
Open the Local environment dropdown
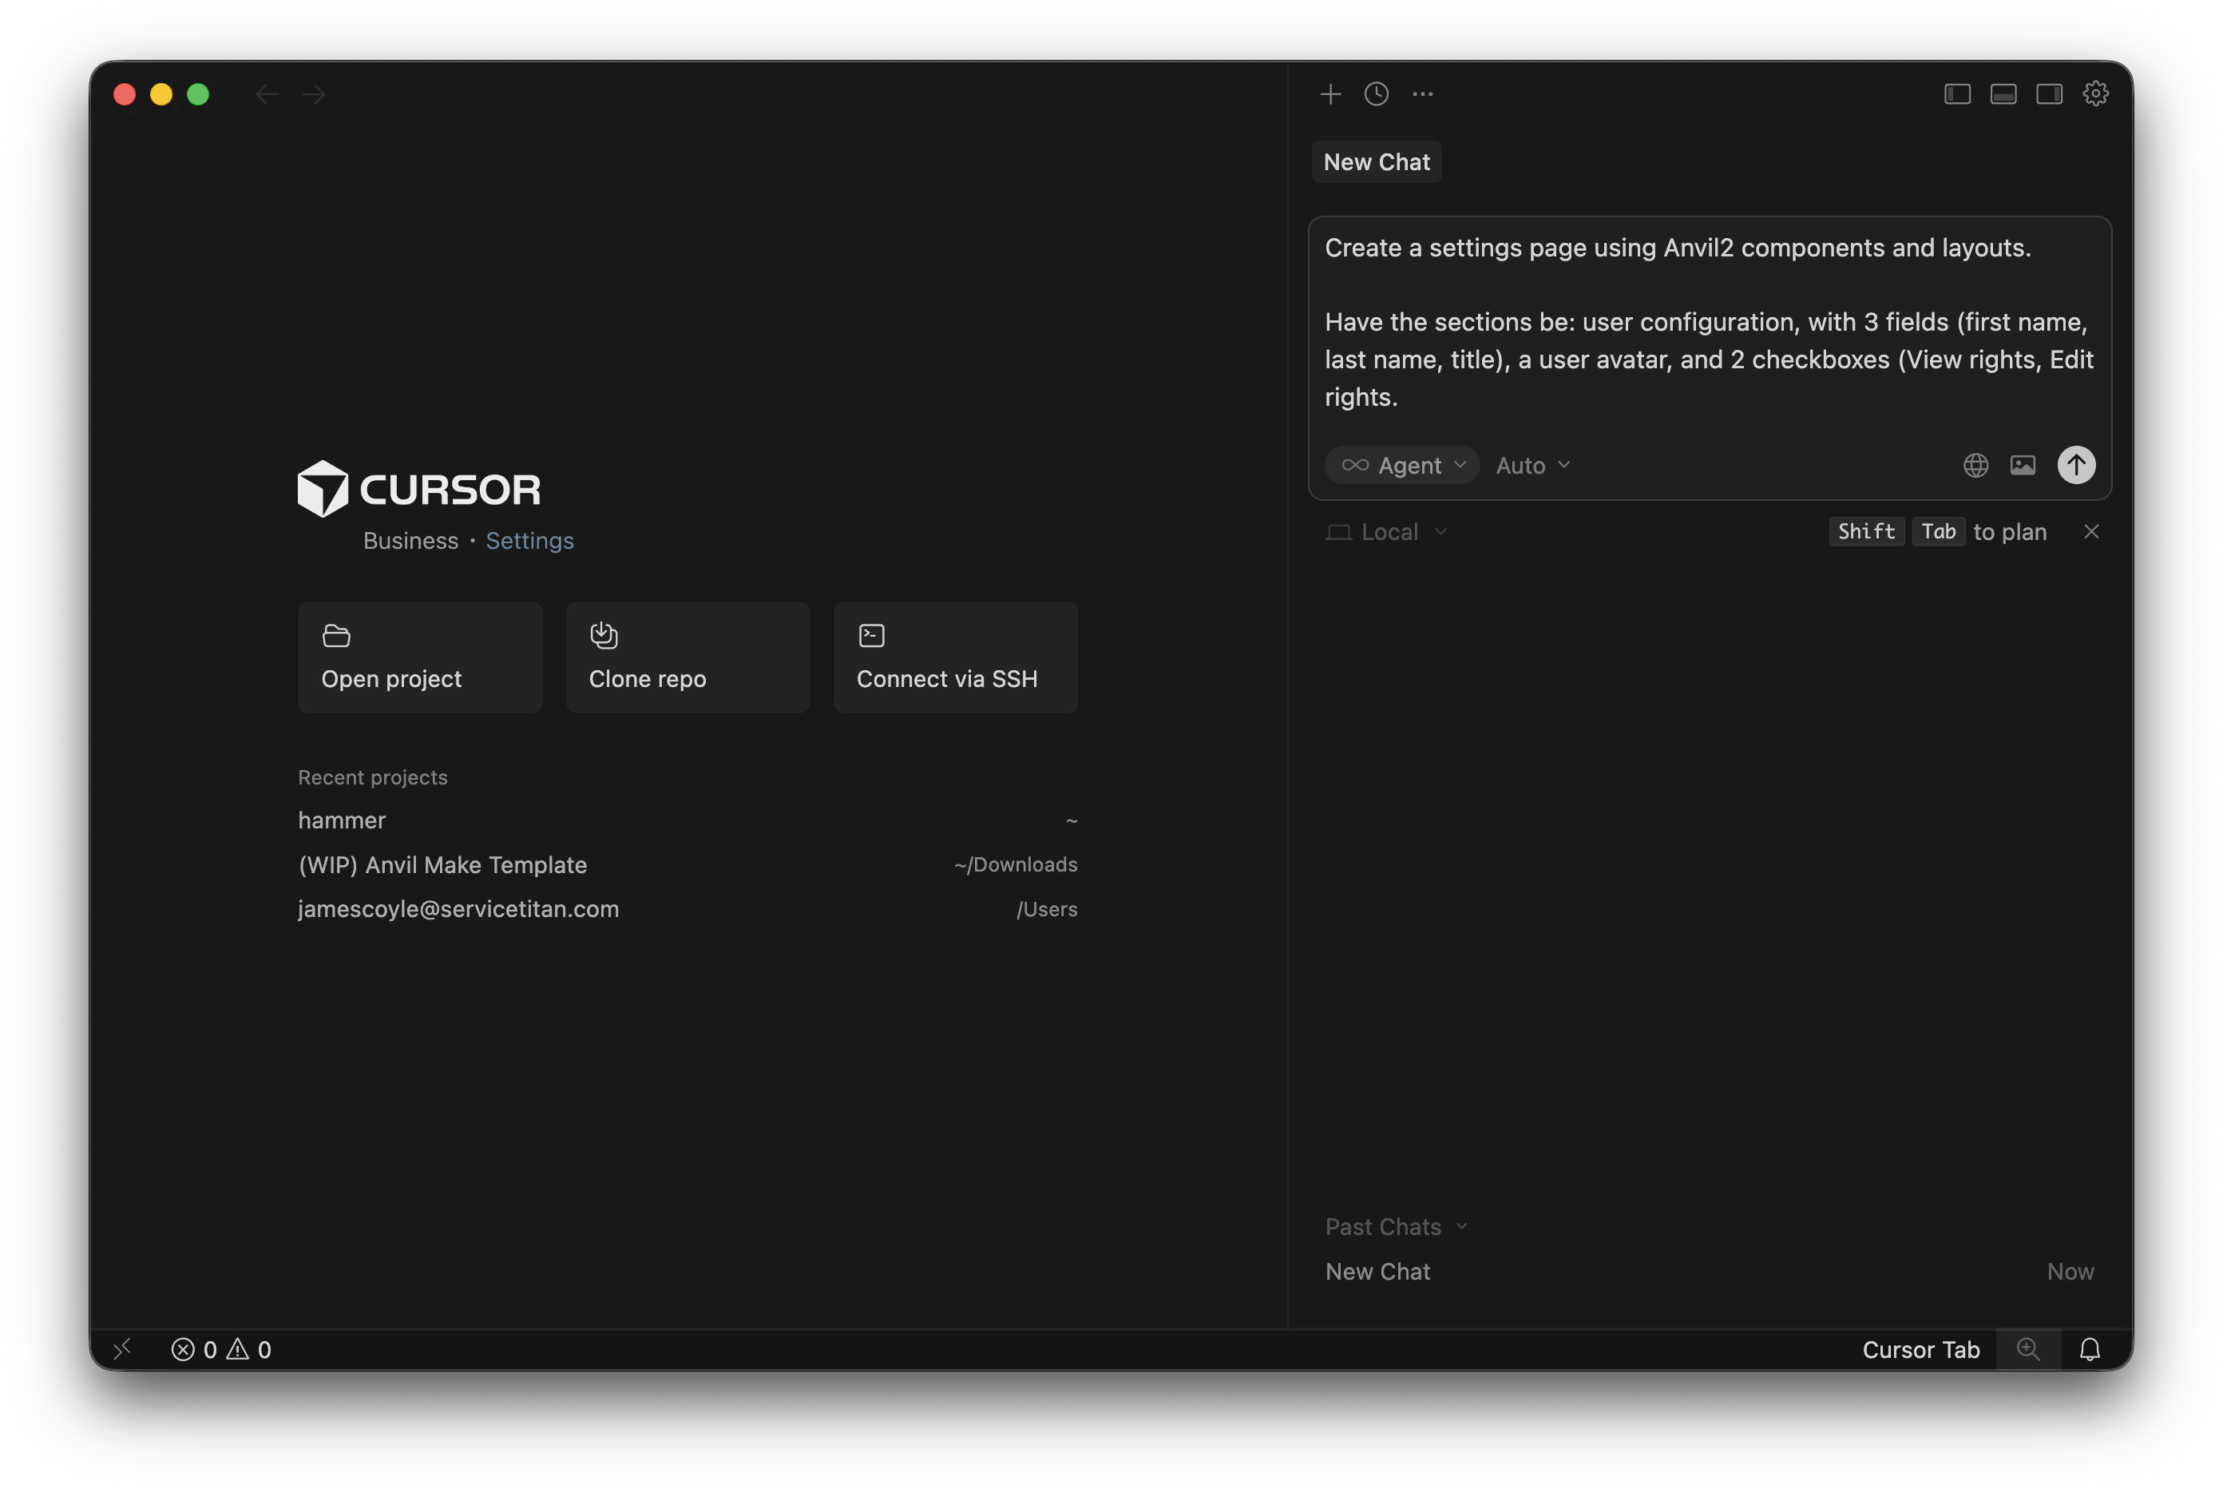pos(1387,532)
